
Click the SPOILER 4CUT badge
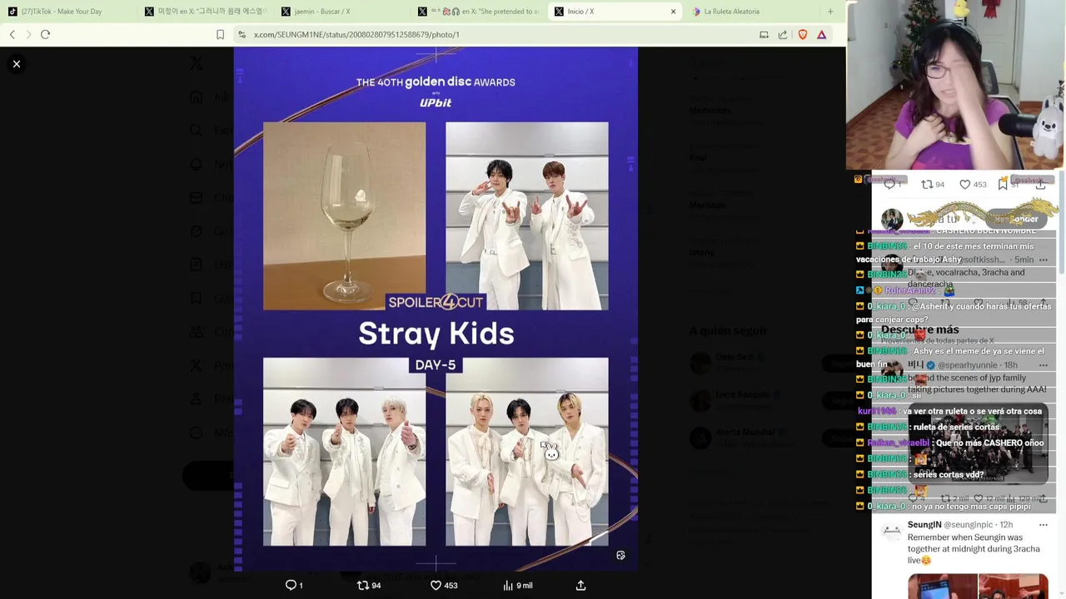436,302
